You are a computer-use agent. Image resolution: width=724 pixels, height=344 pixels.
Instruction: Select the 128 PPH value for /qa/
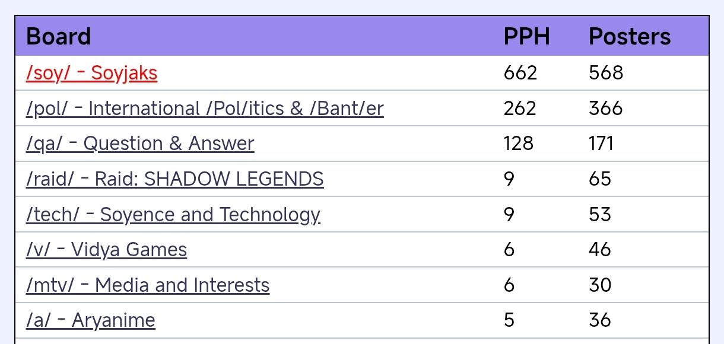tap(519, 144)
